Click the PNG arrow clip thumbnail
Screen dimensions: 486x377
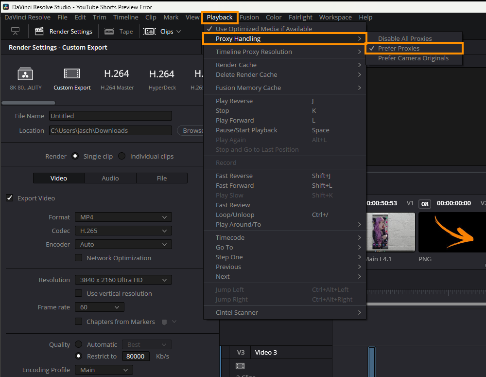pos(452,233)
